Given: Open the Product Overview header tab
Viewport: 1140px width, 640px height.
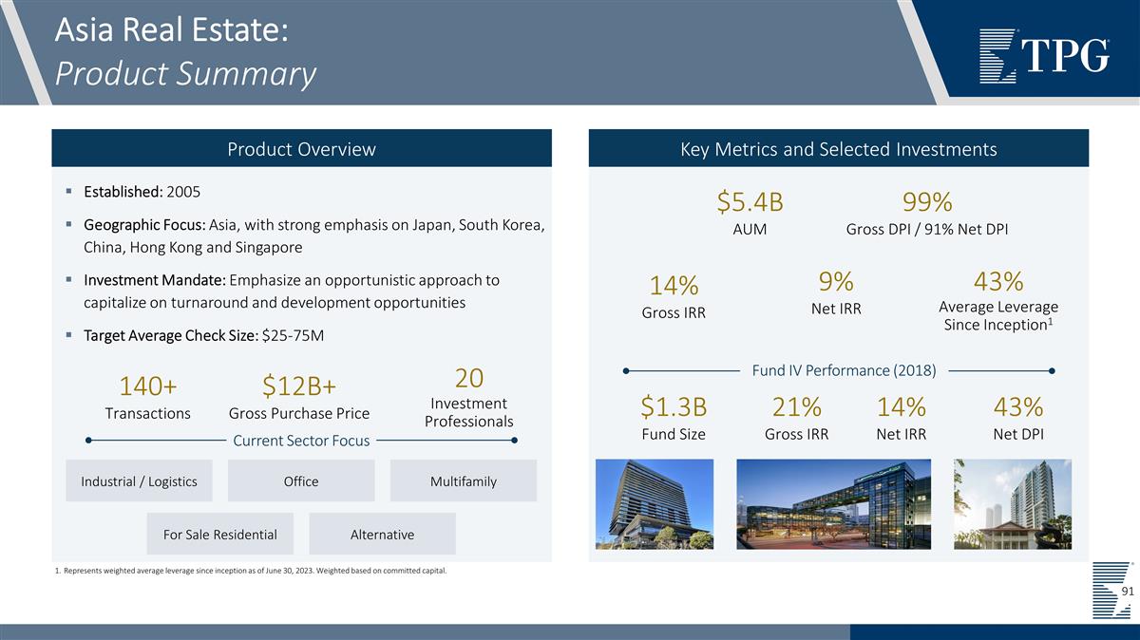Looking at the screenshot, I should pos(301,149).
